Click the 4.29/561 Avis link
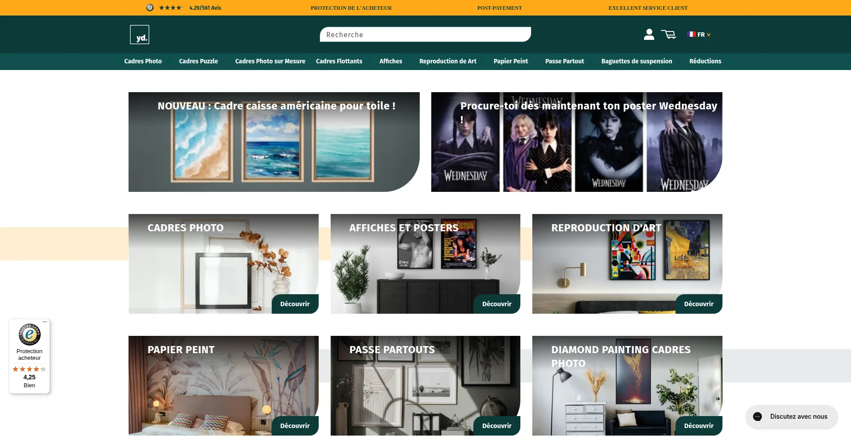Screen dimensions: 851x440 tap(205, 8)
